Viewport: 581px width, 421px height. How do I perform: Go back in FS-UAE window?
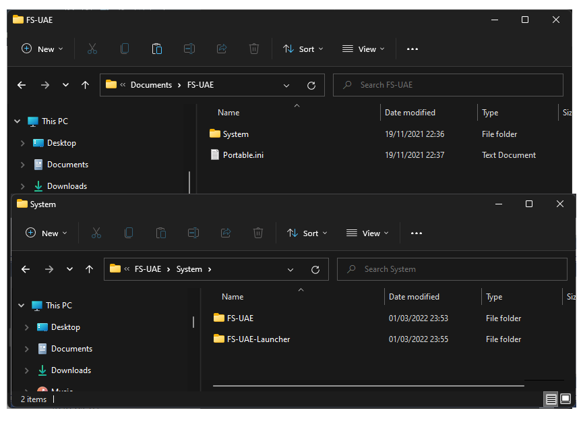[x=22, y=85]
